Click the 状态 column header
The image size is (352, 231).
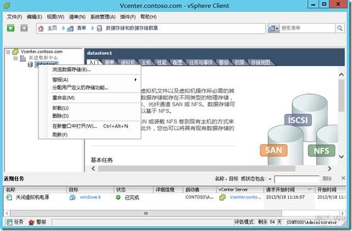pyautogui.click(x=133, y=189)
